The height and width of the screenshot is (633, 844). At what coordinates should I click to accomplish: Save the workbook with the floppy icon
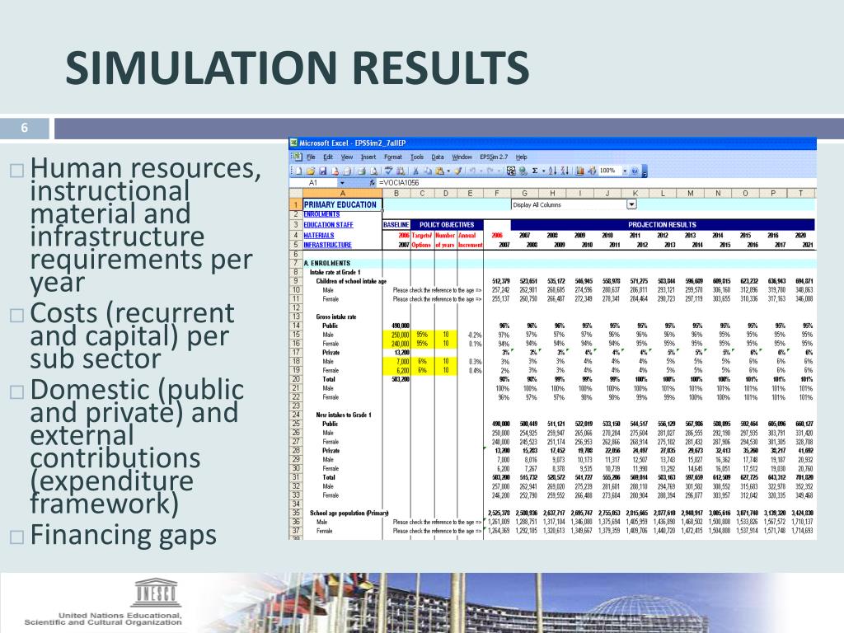323,171
